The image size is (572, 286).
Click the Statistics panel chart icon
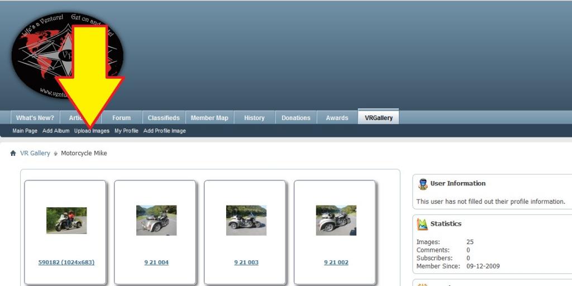coord(422,224)
